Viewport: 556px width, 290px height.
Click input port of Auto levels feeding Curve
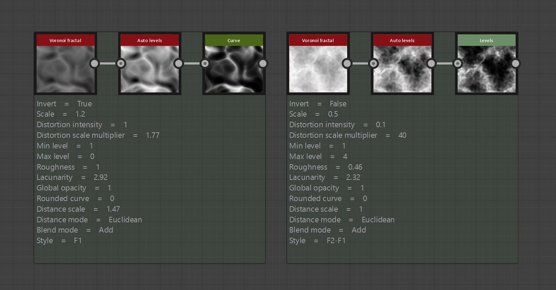point(121,64)
